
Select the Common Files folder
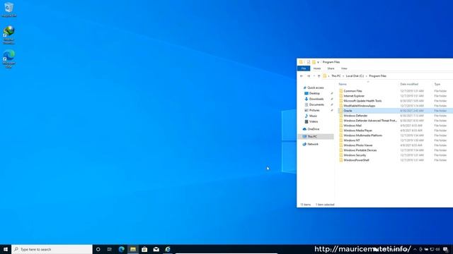(x=352, y=91)
